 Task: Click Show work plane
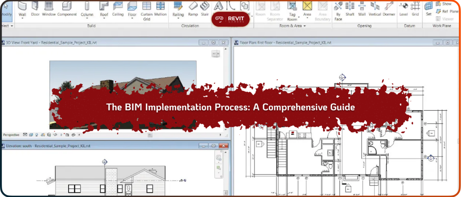click(444, 4)
